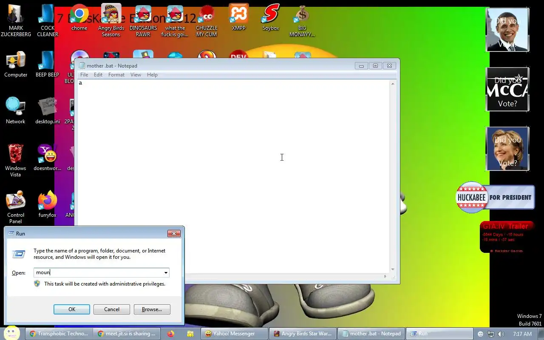Select the furryfox Firefox desktop icon
This screenshot has height=340, width=544.
47,204
